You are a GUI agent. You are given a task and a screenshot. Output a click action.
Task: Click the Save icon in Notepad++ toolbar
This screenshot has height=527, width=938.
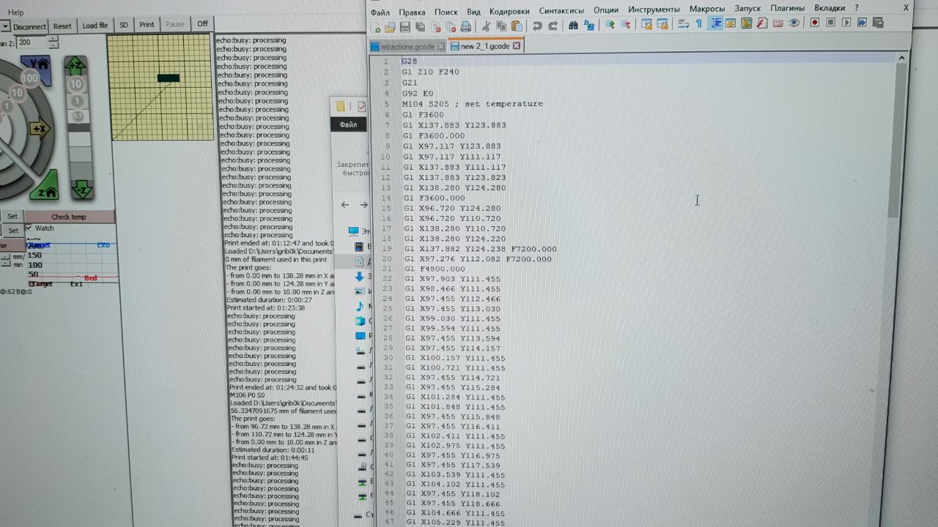(x=405, y=26)
